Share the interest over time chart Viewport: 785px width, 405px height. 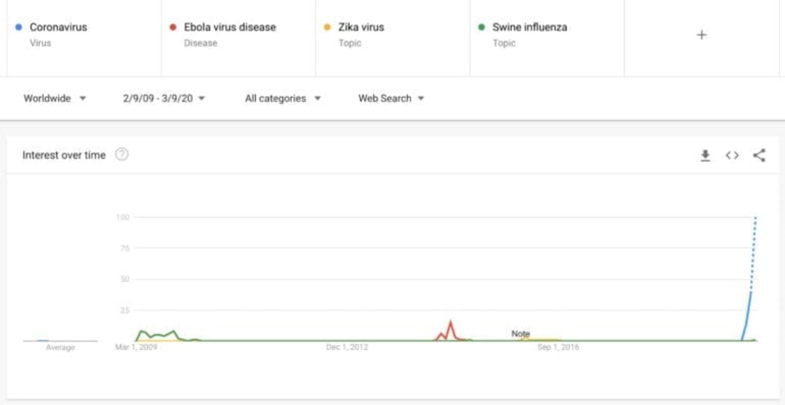click(759, 155)
